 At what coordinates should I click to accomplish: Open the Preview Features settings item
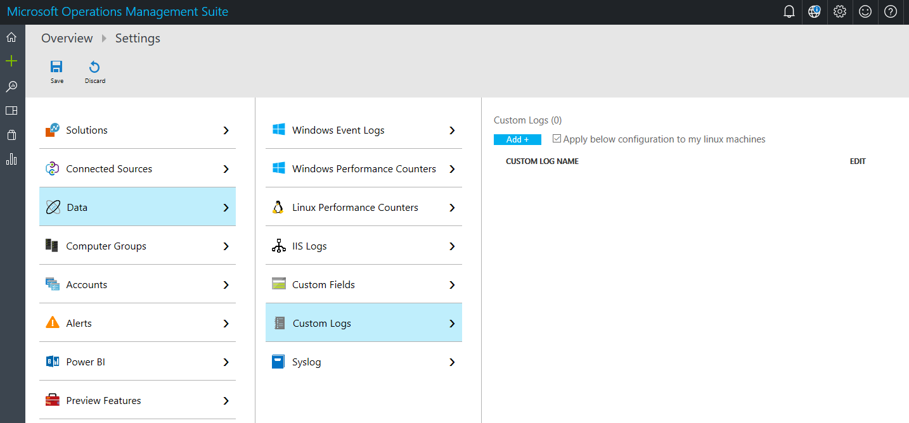tap(138, 400)
